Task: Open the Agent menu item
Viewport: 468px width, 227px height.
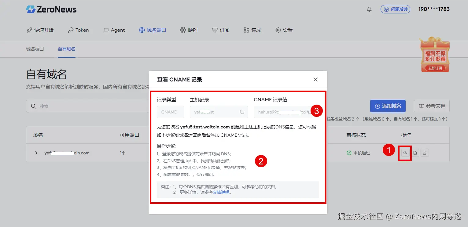Action: tap(114, 30)
